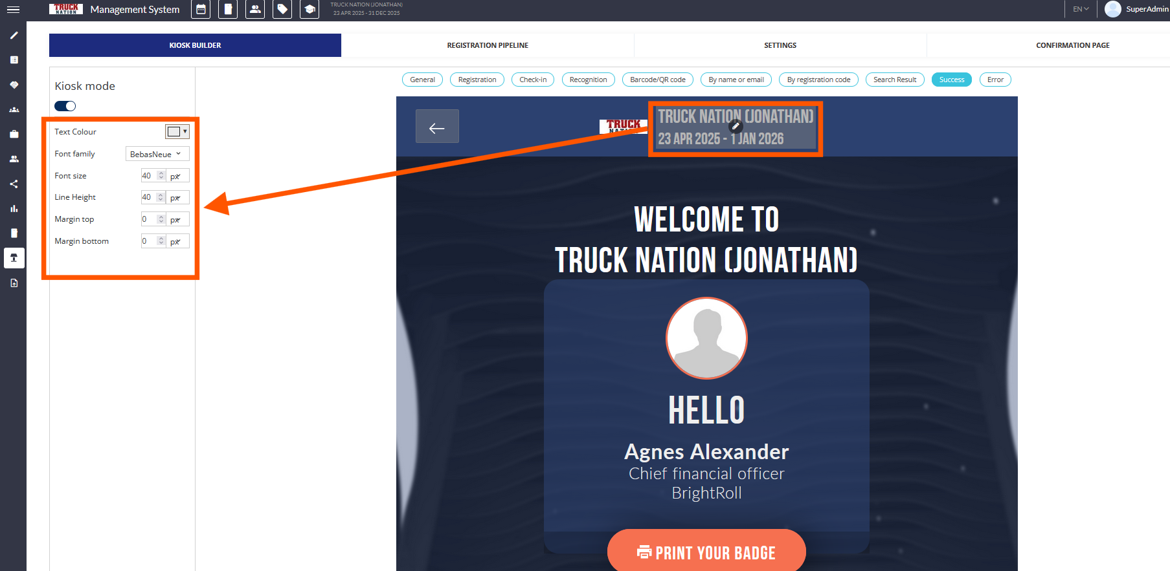Open the Confirmation Page tab
1170x571 pixels.
click(x=1072, y=45)
